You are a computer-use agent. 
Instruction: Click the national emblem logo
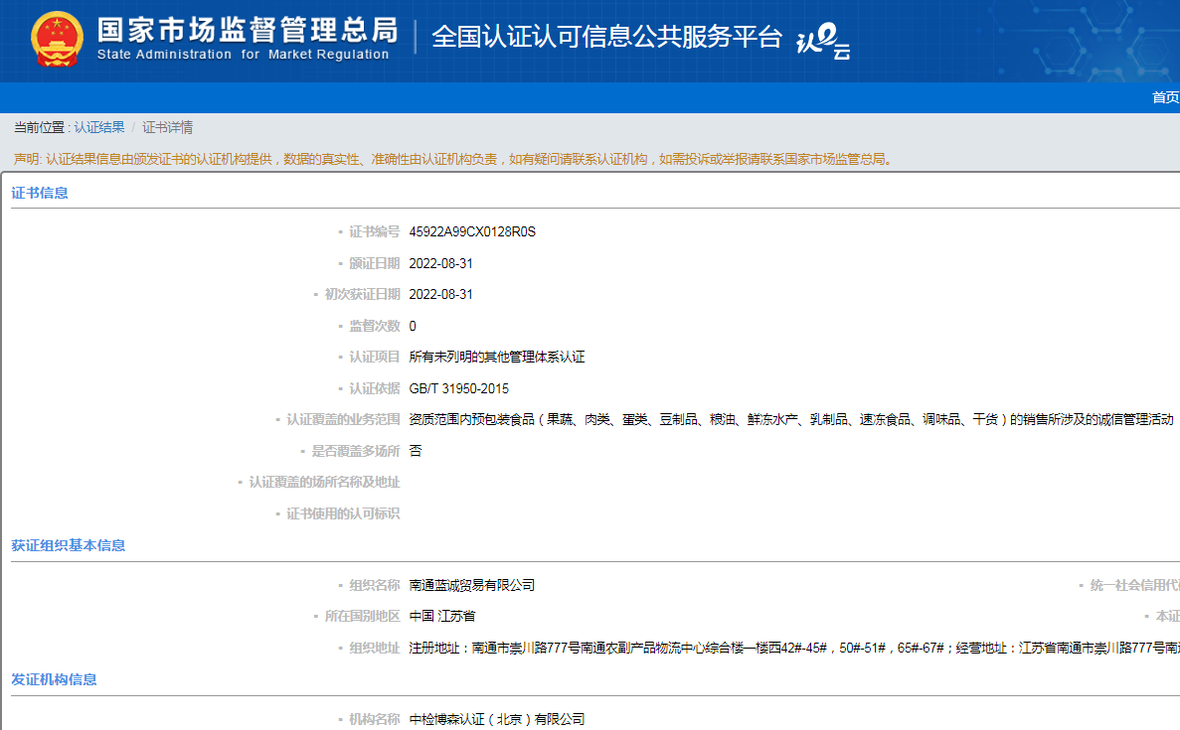pyautogui.click(x=57, y=39)
